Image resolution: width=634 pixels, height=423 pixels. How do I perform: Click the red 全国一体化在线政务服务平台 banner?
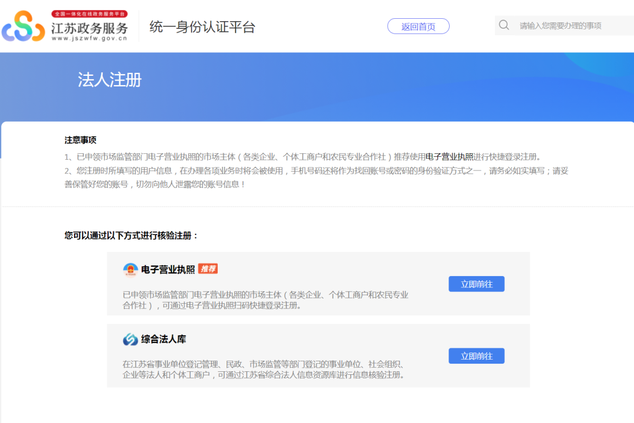(x=89, y=14)
